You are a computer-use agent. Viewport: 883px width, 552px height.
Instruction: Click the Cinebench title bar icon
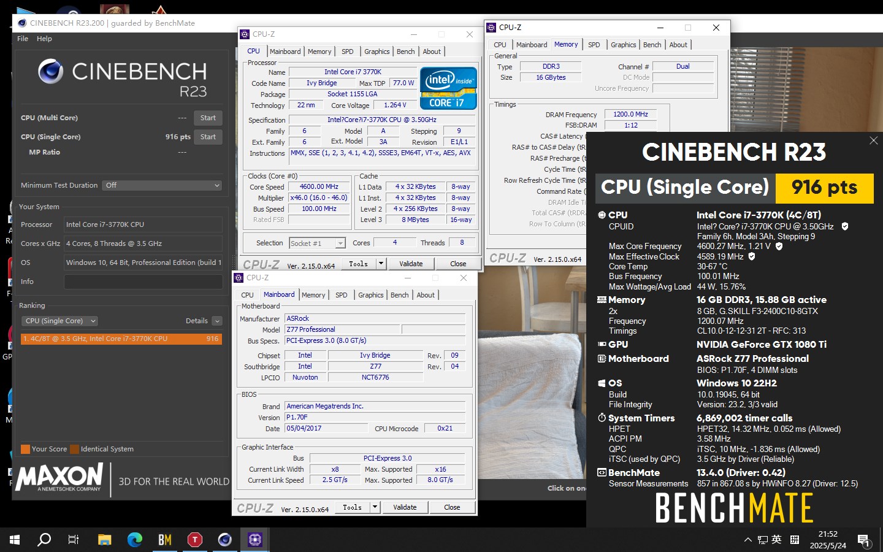[x=22, y=23]
